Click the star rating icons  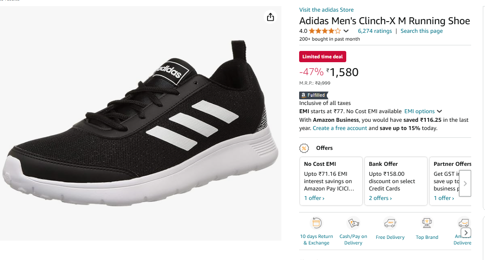coord(325,31)
